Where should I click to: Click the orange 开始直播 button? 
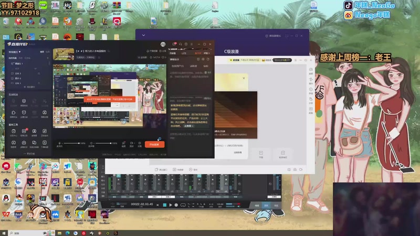pos(154,145)
